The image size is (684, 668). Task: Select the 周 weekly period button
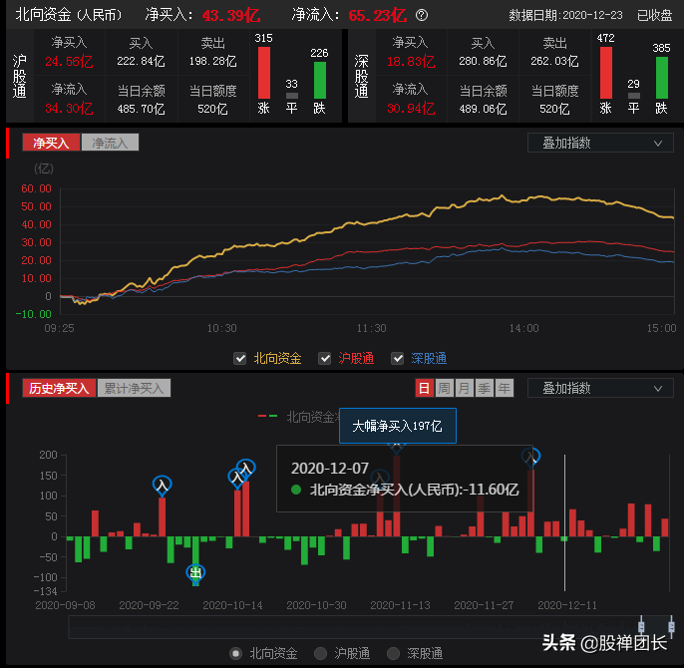click(x=445, y=388)
